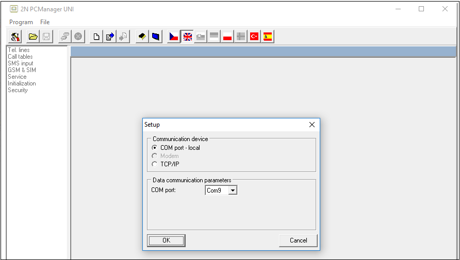Open the Program menu

click(21, 22)
